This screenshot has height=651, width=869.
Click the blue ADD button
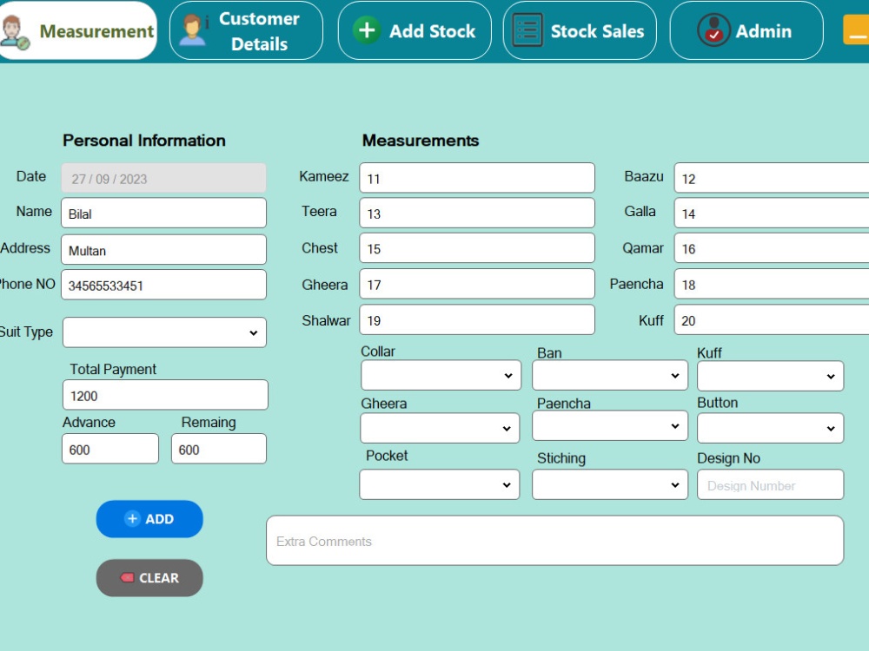point(149,519)
